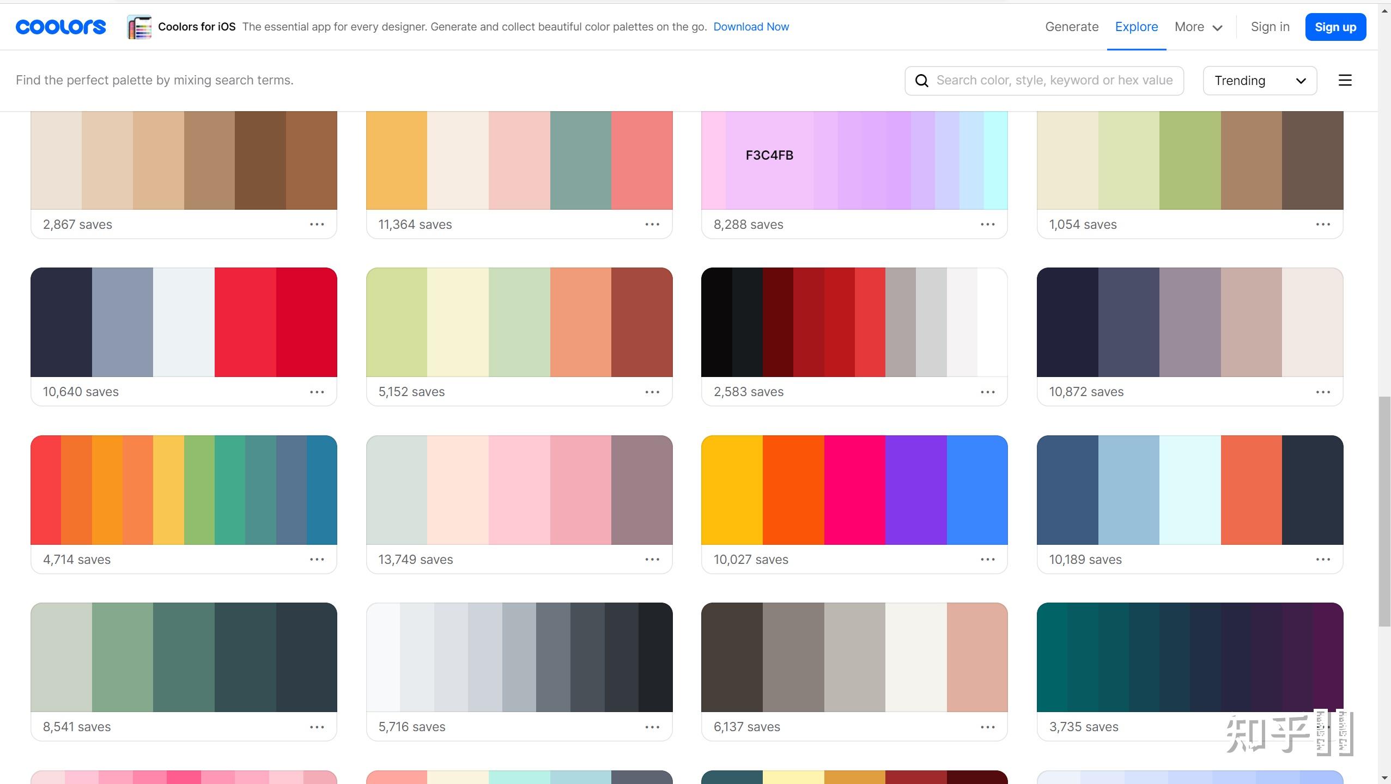1391x784 pixels.
Task: Click the palette search input field
Action: point(1054,81)
